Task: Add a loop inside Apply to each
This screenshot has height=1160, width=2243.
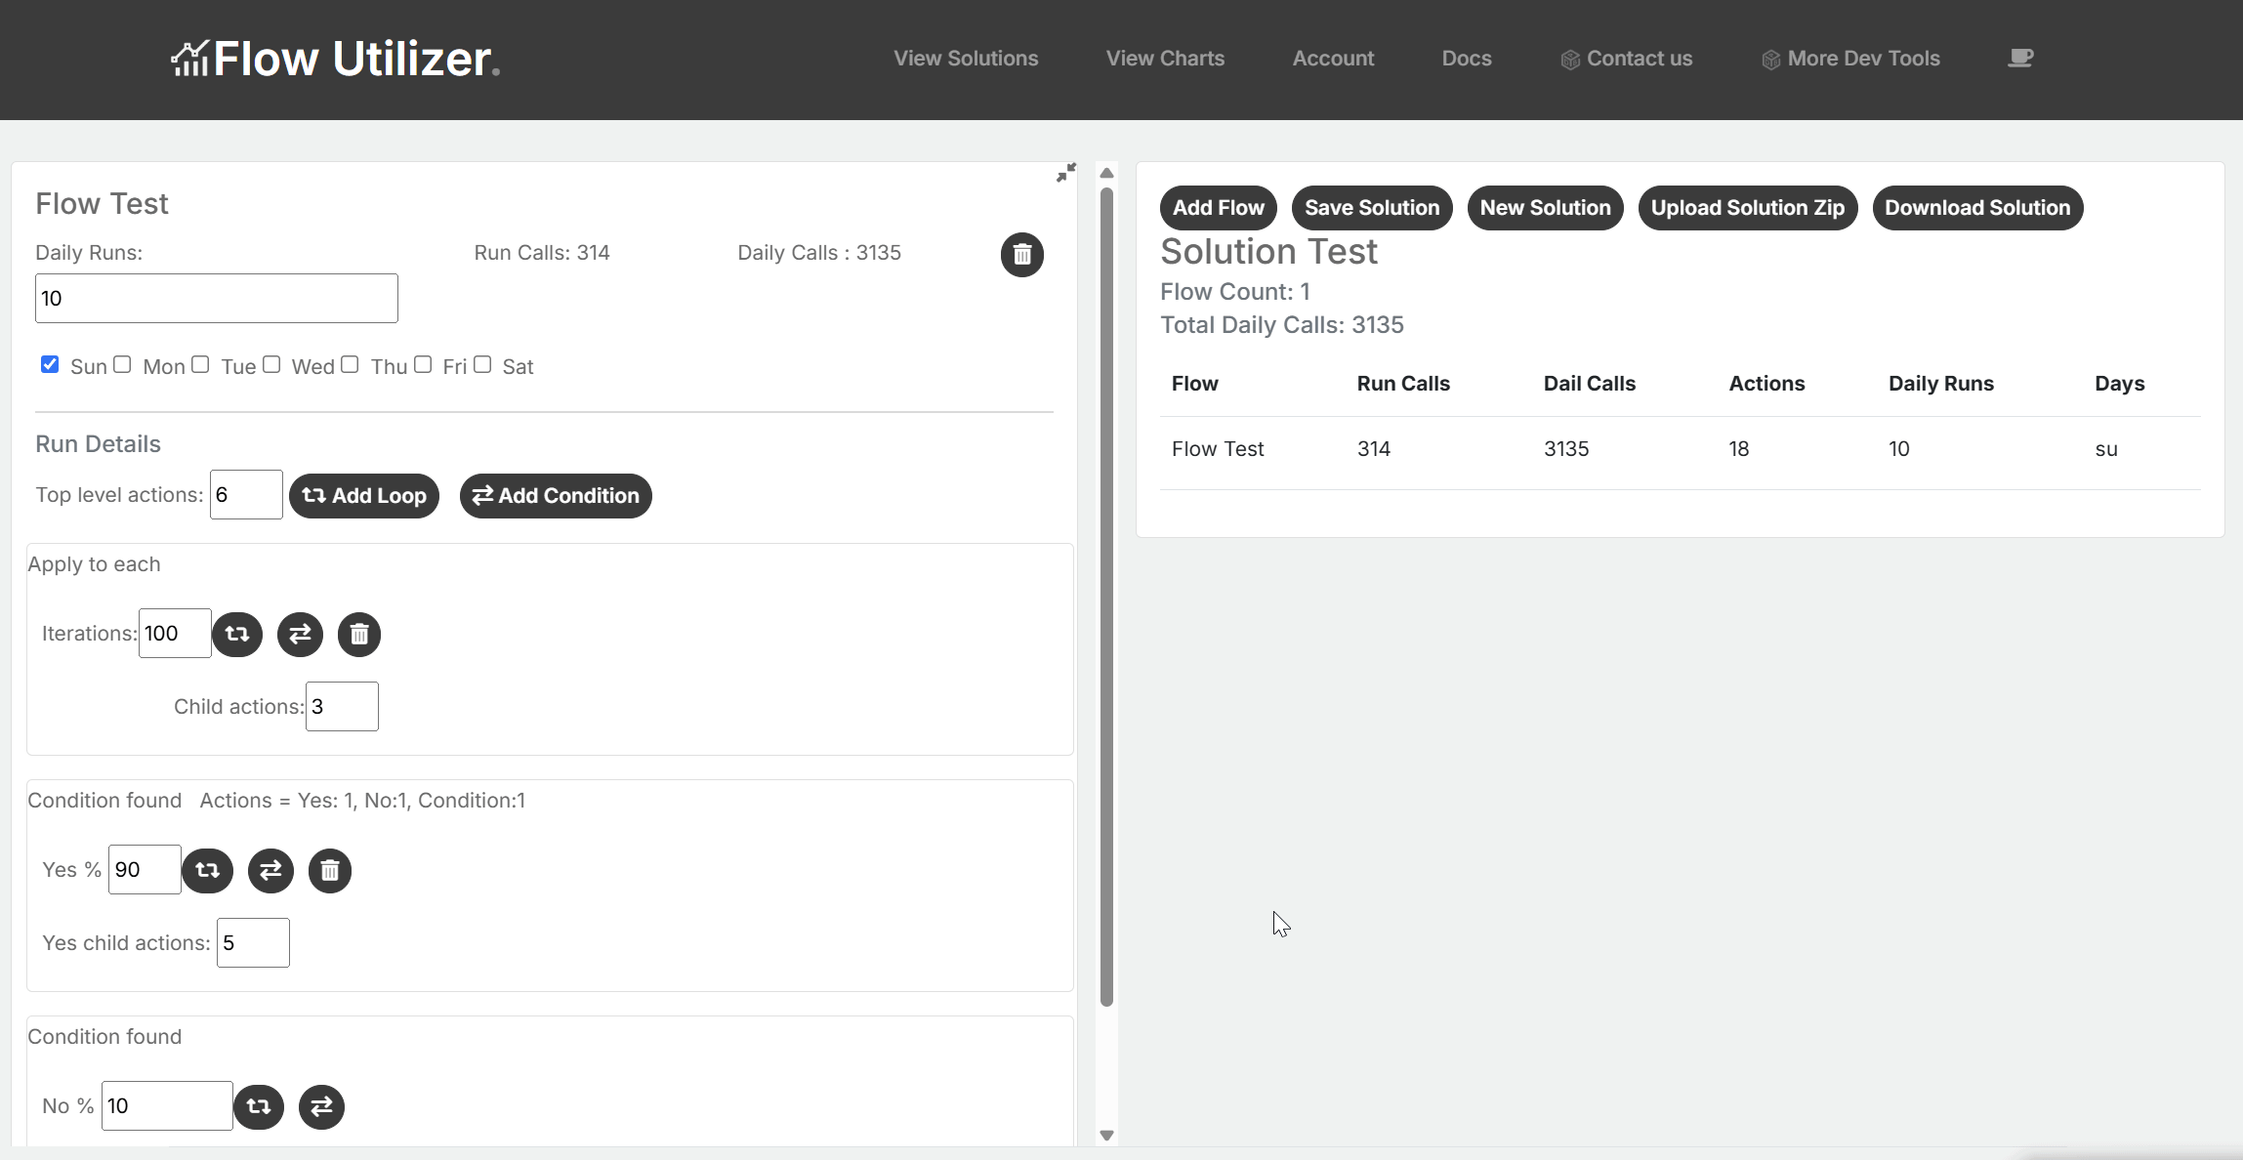Action: (x=237, y=634)
